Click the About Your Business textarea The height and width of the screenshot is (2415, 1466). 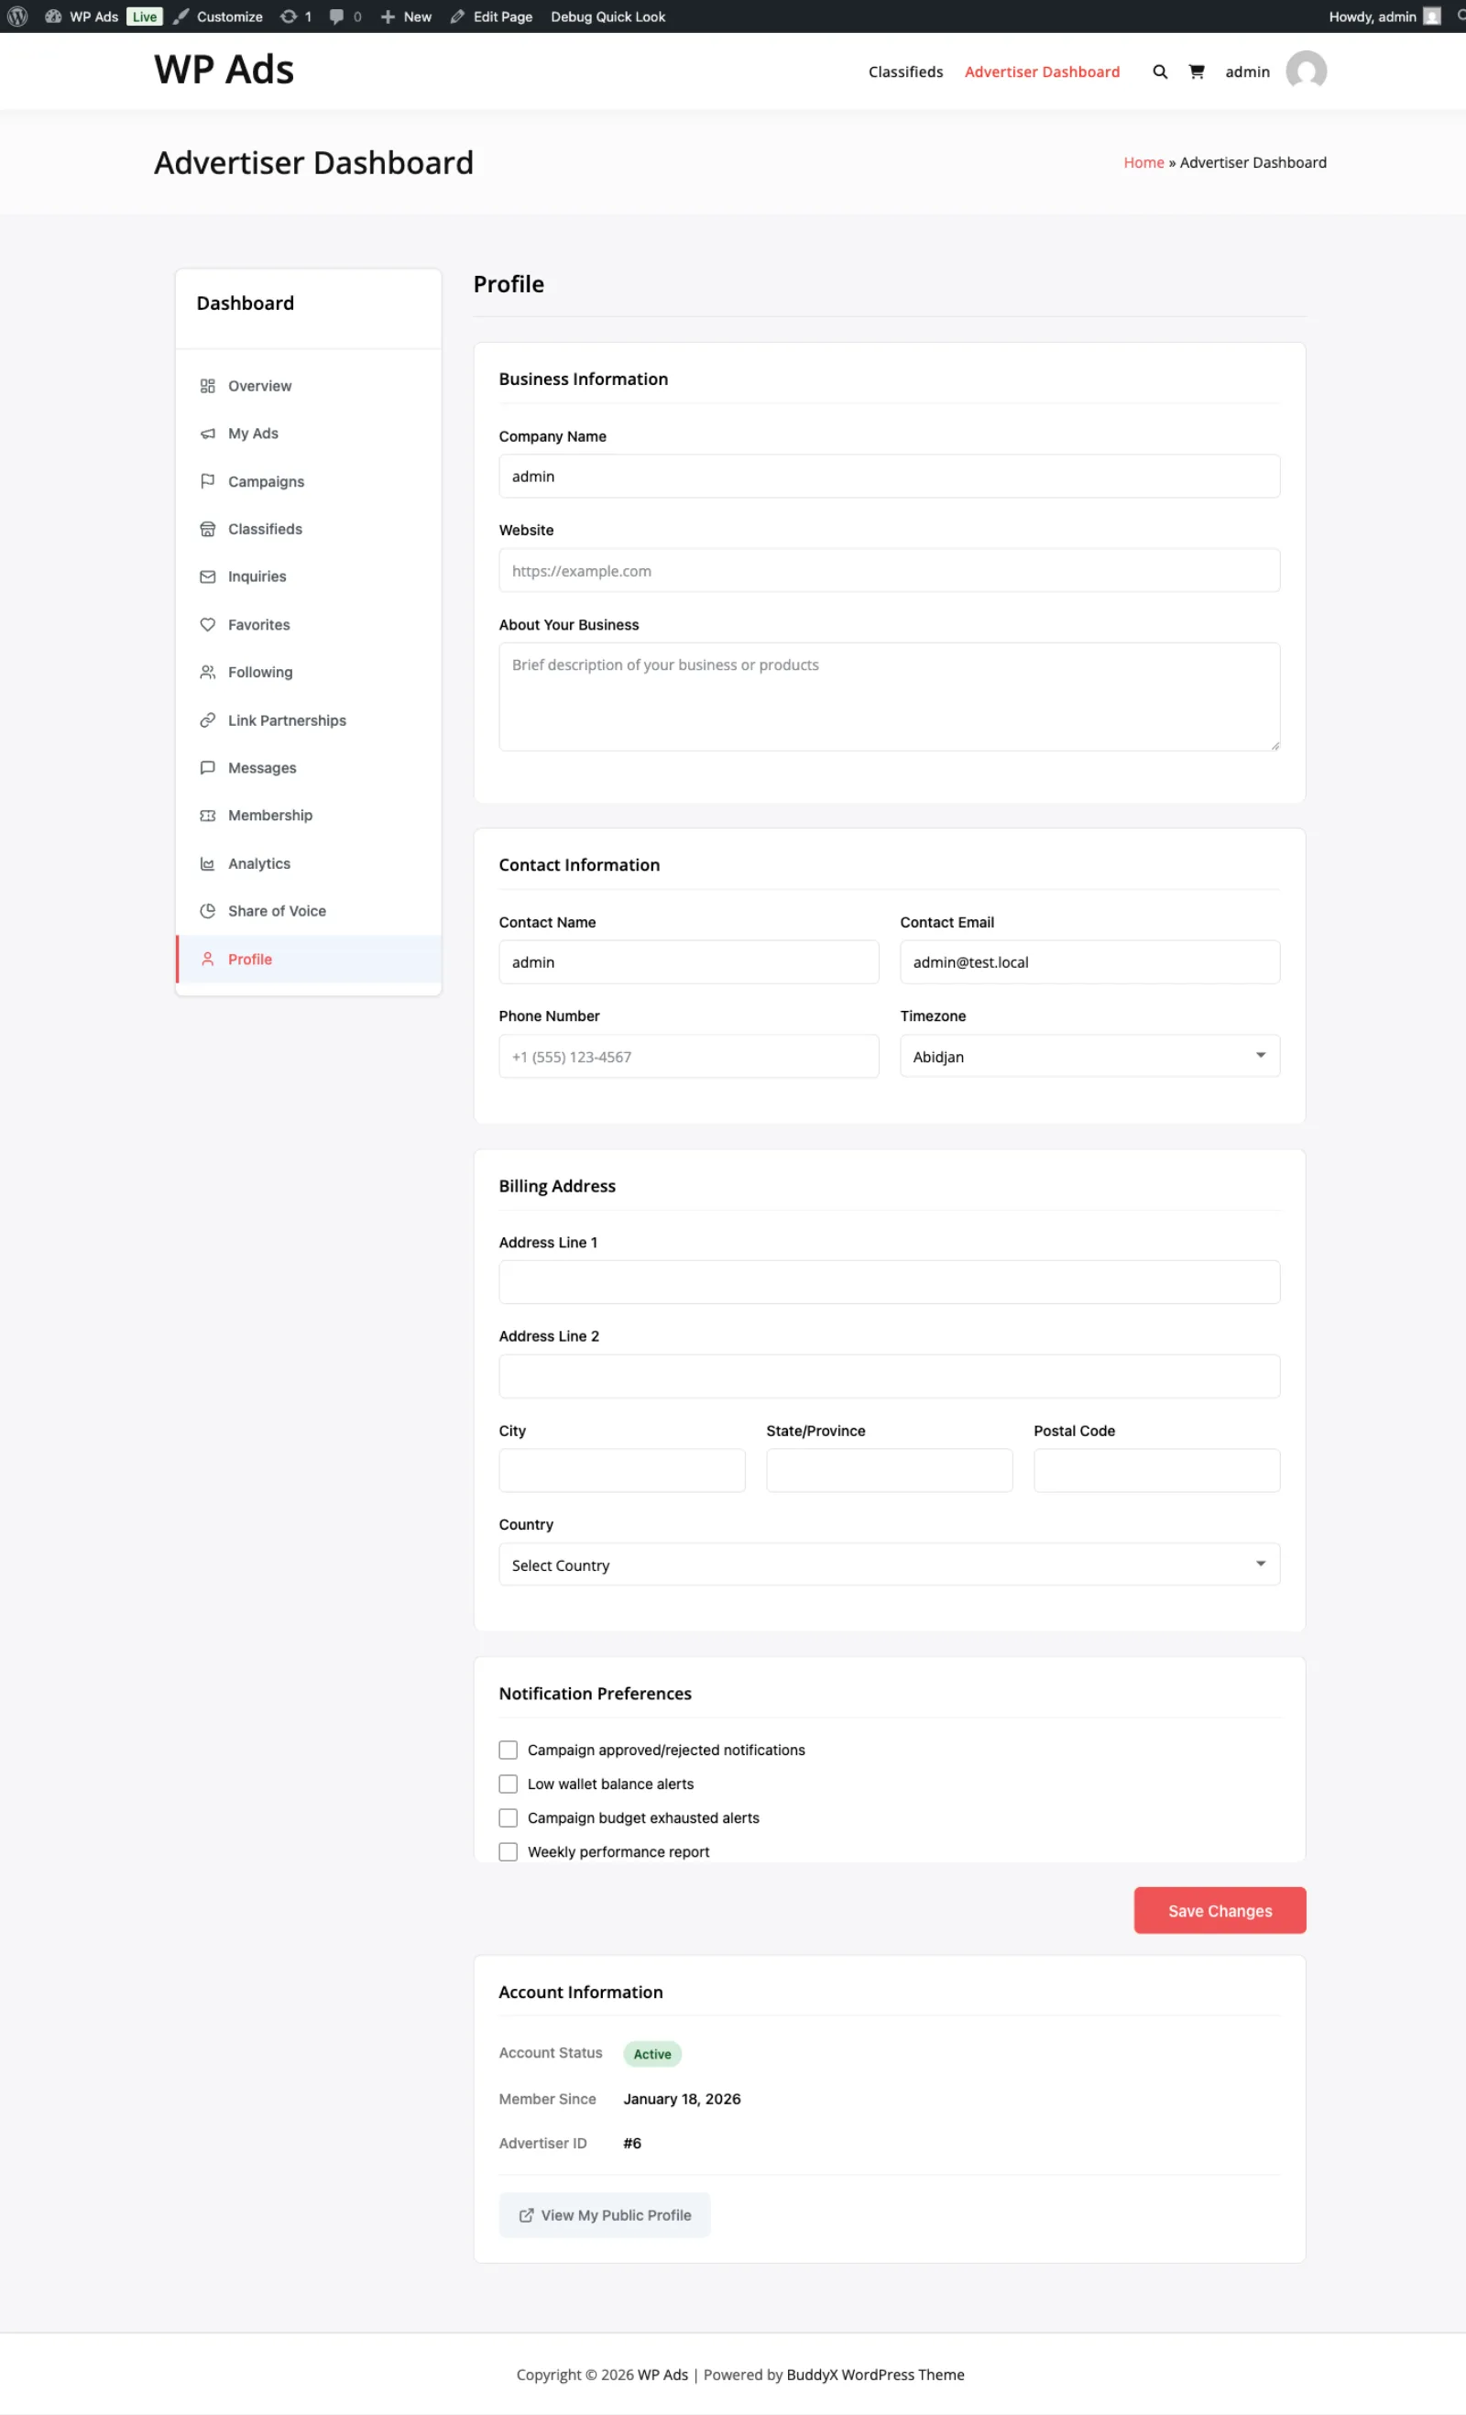click(x=889, y=697)
